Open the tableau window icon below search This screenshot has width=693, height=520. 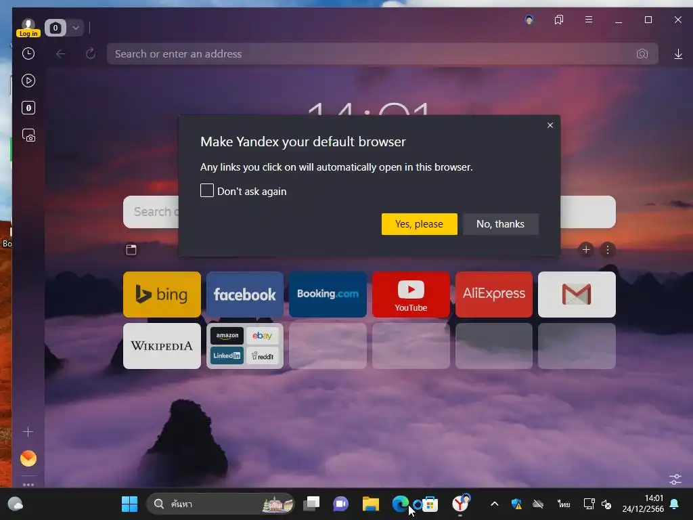(x=131, y=250)
